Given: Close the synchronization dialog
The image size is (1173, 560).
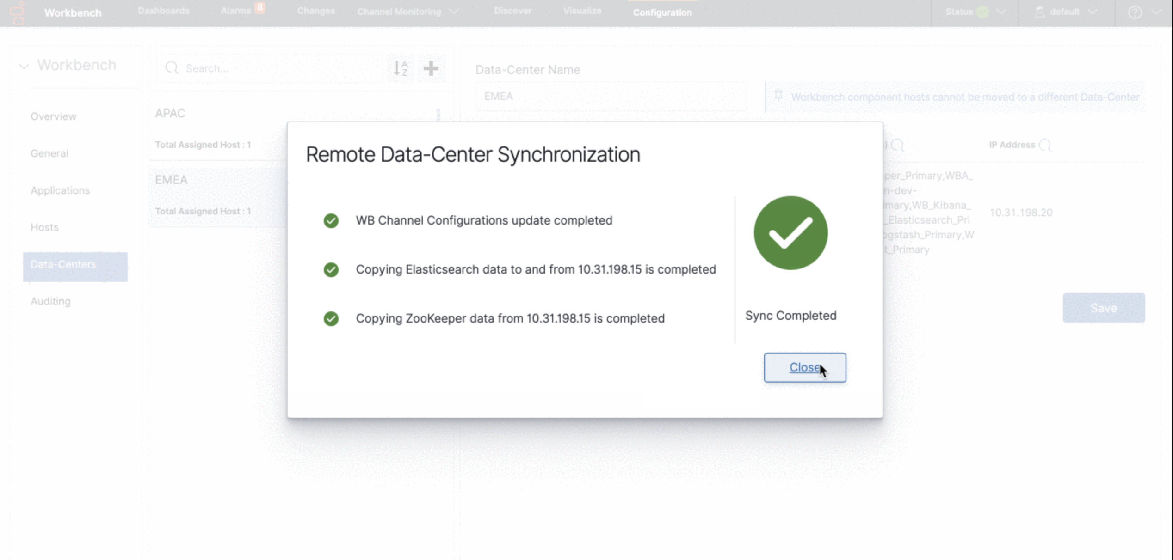Looking at the screenshot, I should pos(805,367).
